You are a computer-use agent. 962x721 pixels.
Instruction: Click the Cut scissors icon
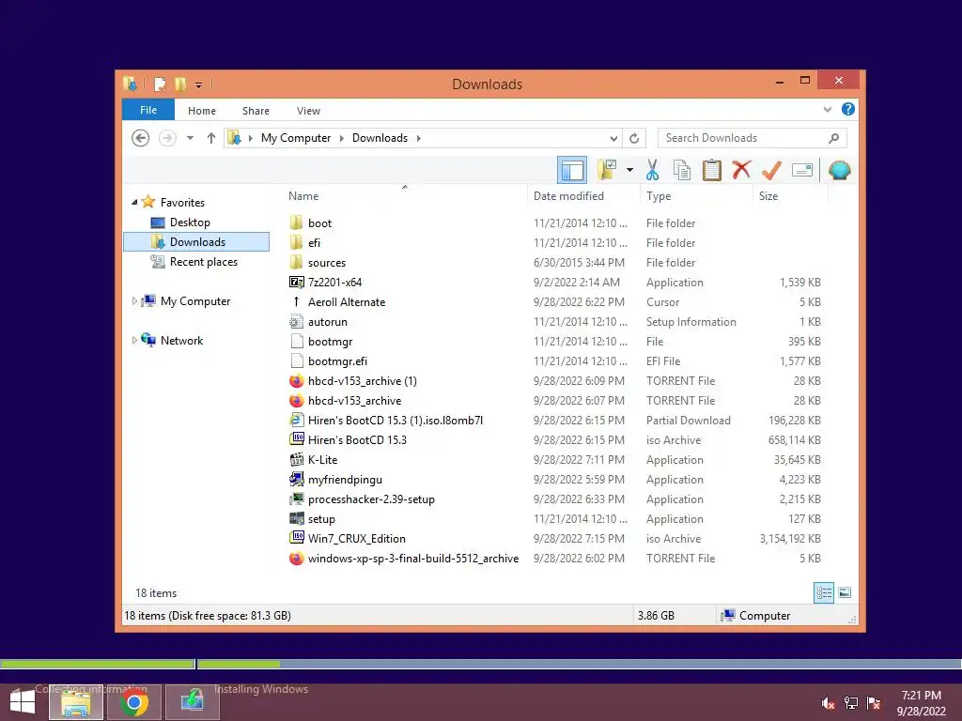pos(652,170)
